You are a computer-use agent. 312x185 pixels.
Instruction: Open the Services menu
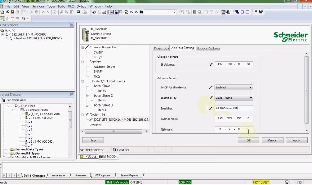(x=38, y=6)
